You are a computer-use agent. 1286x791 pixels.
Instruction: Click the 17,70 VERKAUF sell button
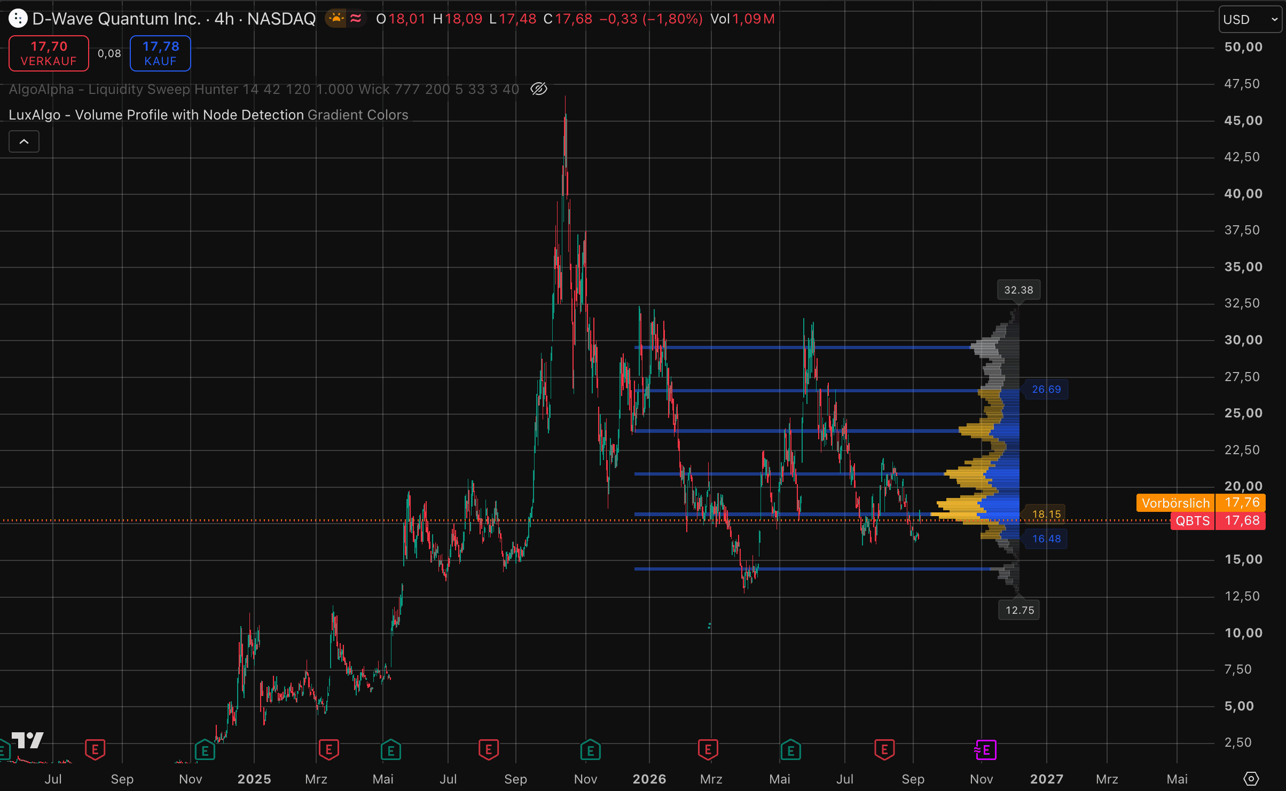point(49,53)
